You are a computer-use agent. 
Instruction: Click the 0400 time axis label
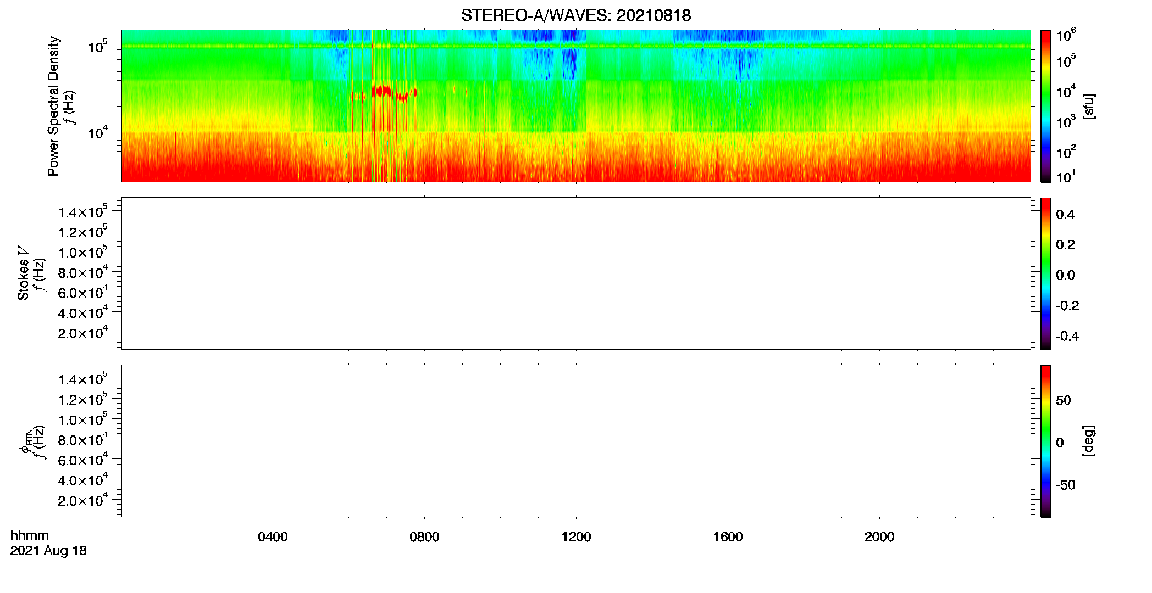pyautogui.click(x=273, y=537)
